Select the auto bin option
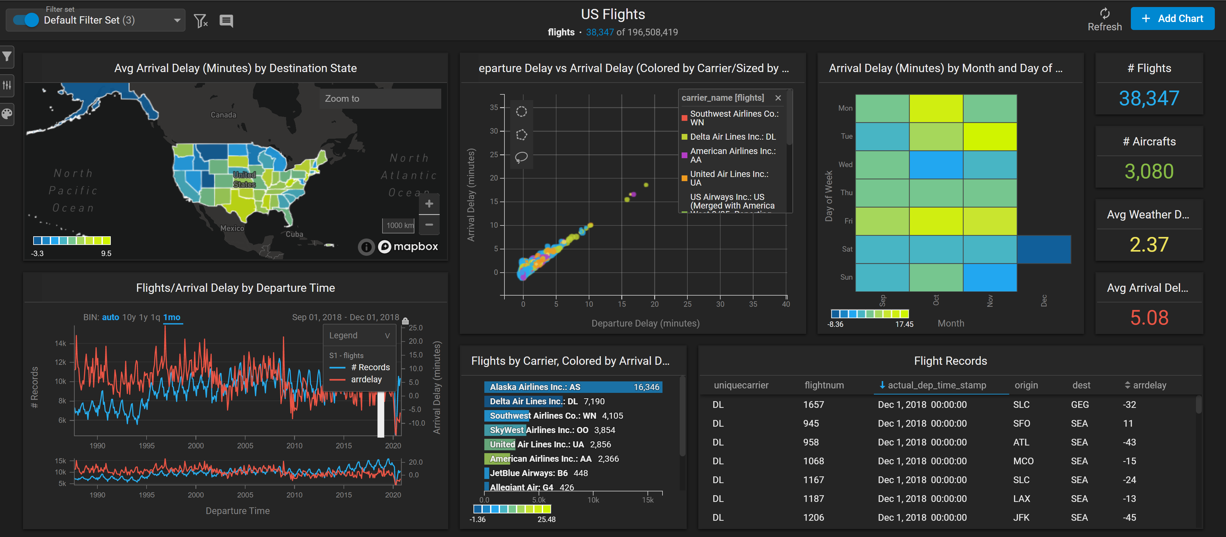This screenshot has width=1226, height=537. point(110,317)
